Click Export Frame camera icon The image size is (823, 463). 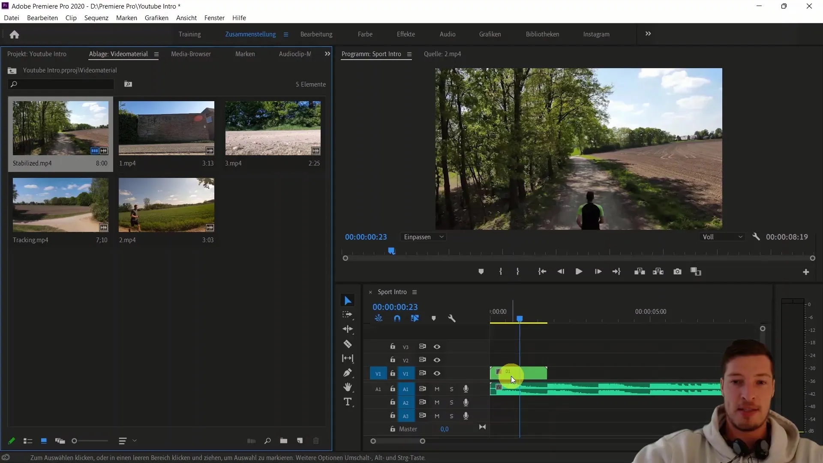[x=677, y=272]
